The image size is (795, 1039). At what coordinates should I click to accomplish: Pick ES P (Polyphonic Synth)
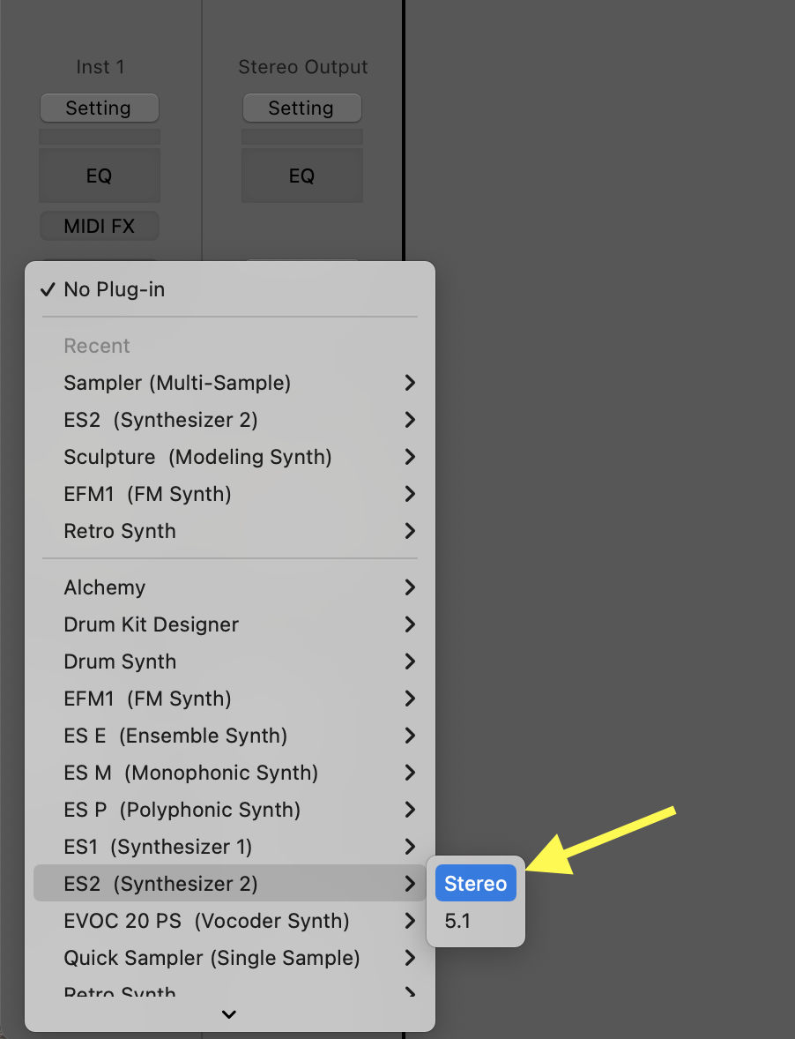182,810
